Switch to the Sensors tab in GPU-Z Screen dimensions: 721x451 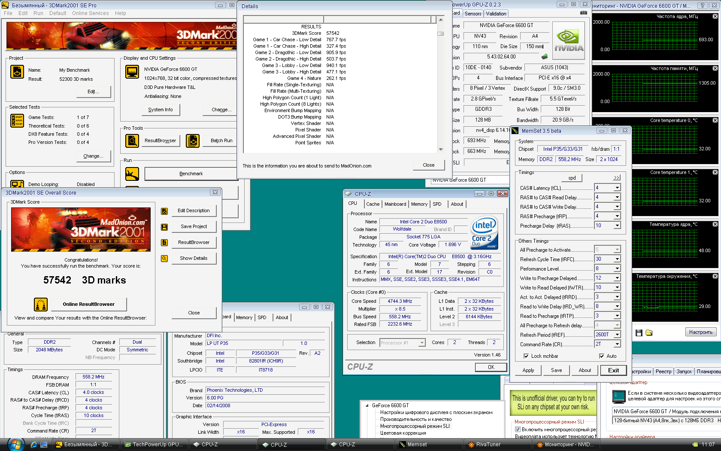[x=473, y=14]
